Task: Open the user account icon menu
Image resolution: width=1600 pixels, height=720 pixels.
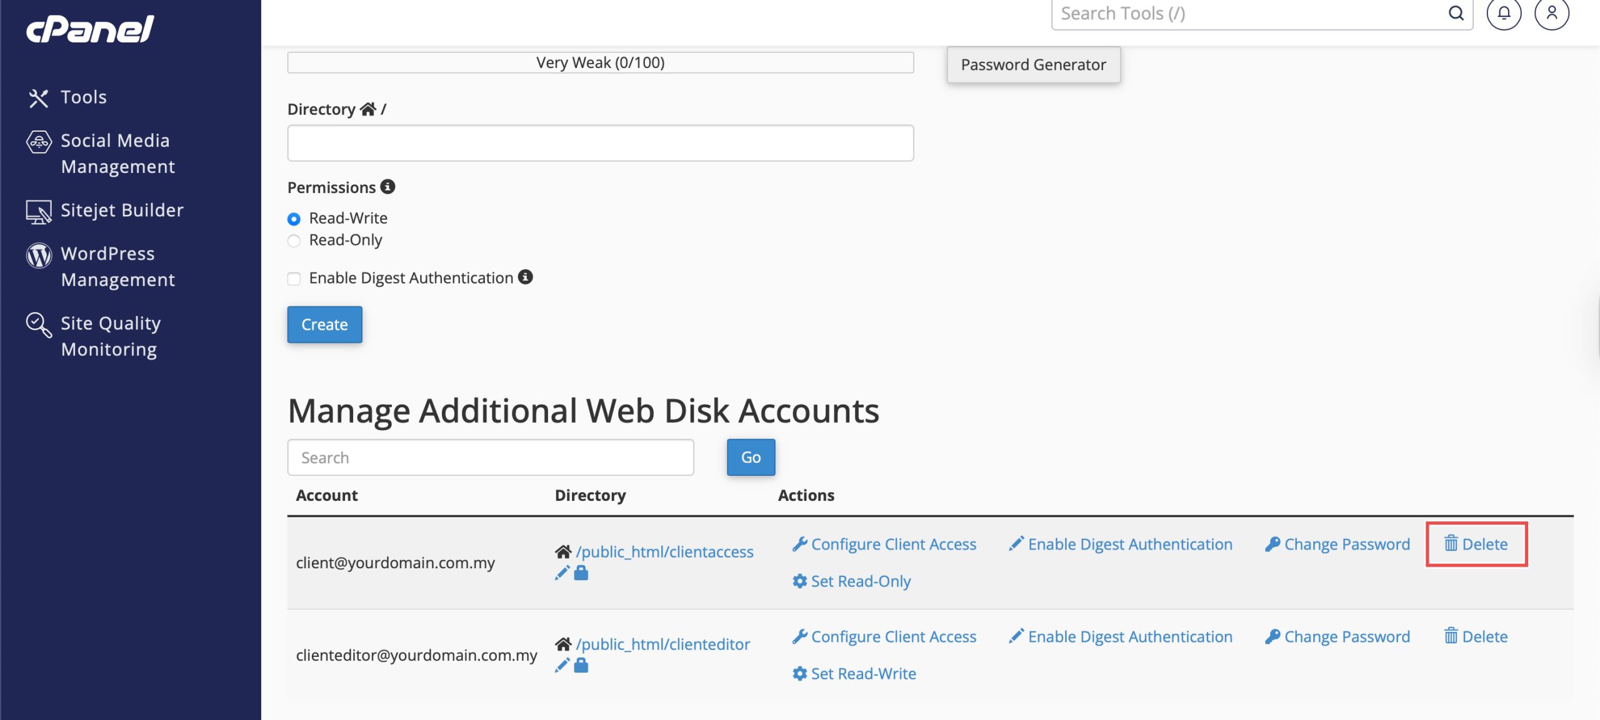Action: [1551, 13]
